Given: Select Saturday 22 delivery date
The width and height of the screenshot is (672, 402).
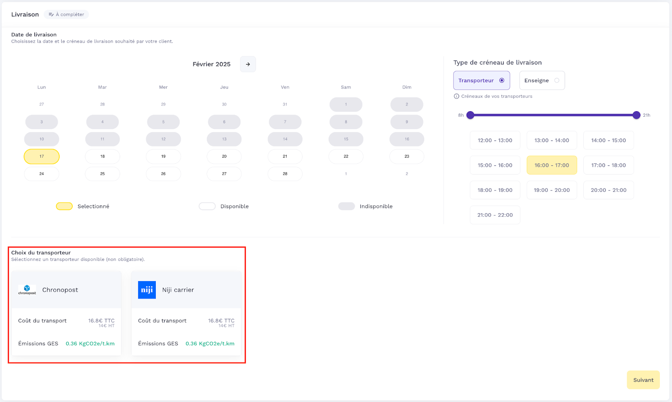Looking at the screenshot, I should 346,157.
